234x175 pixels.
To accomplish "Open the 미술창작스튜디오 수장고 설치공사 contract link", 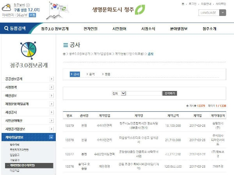I will [x=139, y=139].
